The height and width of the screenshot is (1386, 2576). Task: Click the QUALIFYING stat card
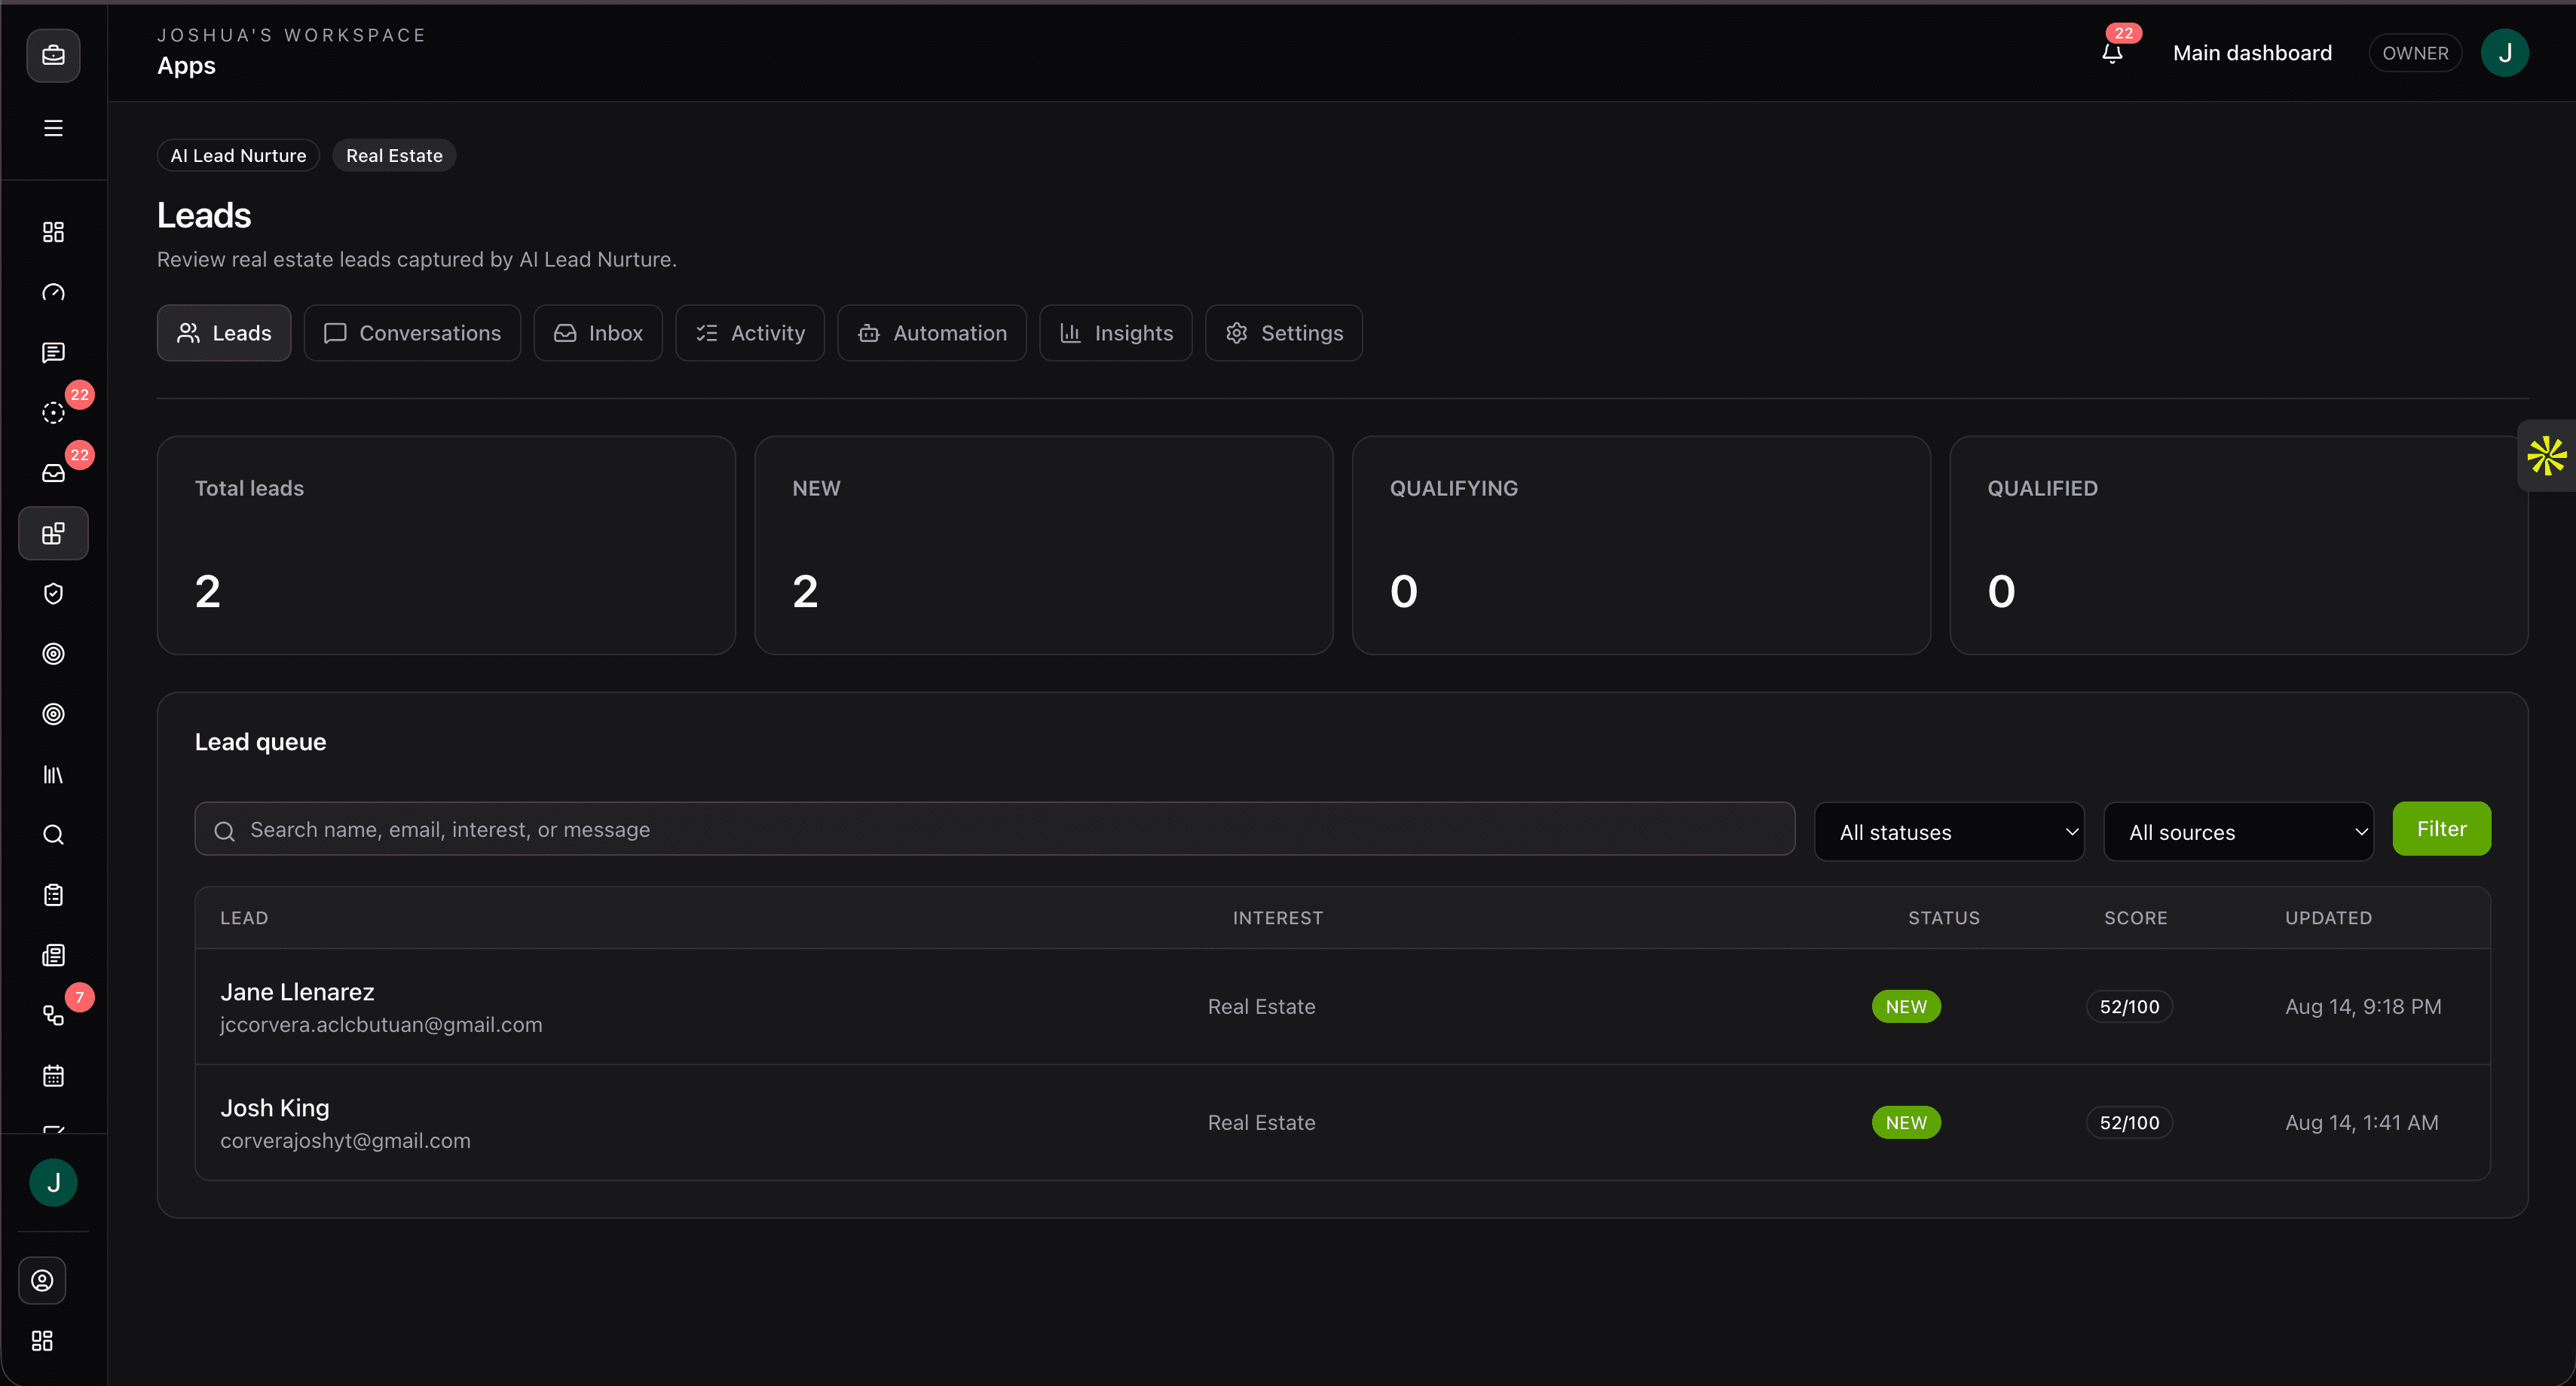click(x=1641, y=545)
